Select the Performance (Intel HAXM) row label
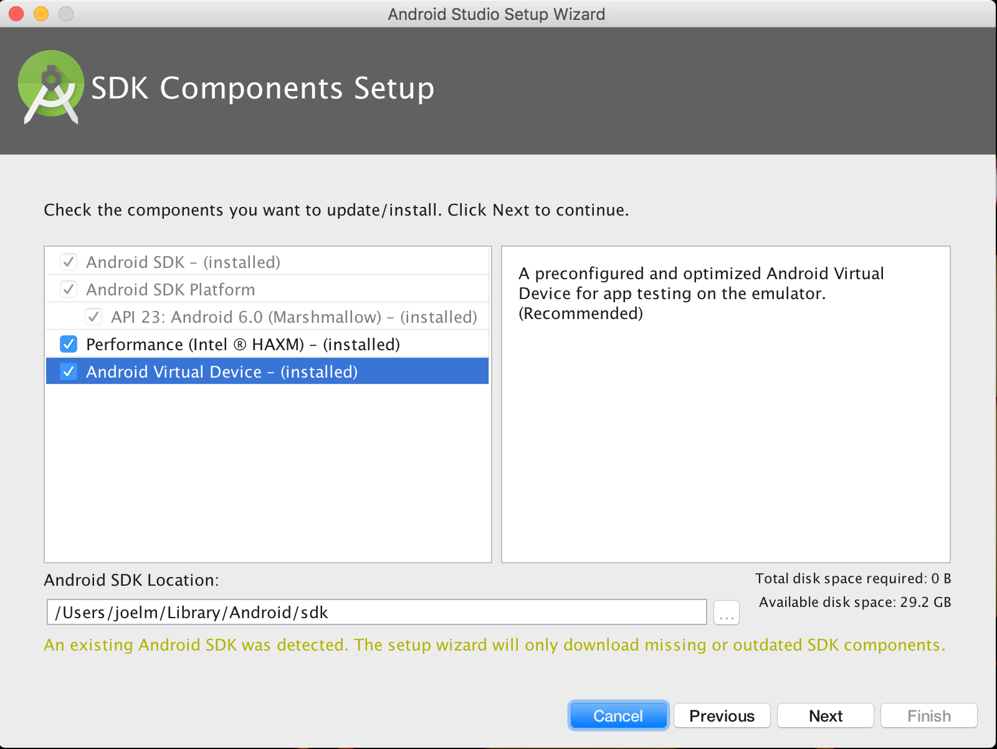The width and height of the screenshot is (997, 749). coord(242,345)
